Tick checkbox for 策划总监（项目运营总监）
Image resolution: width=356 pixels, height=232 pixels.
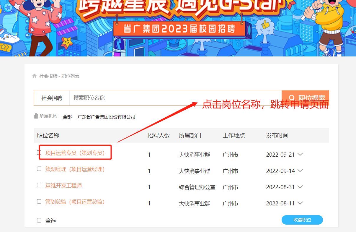(x=39, y=202)
